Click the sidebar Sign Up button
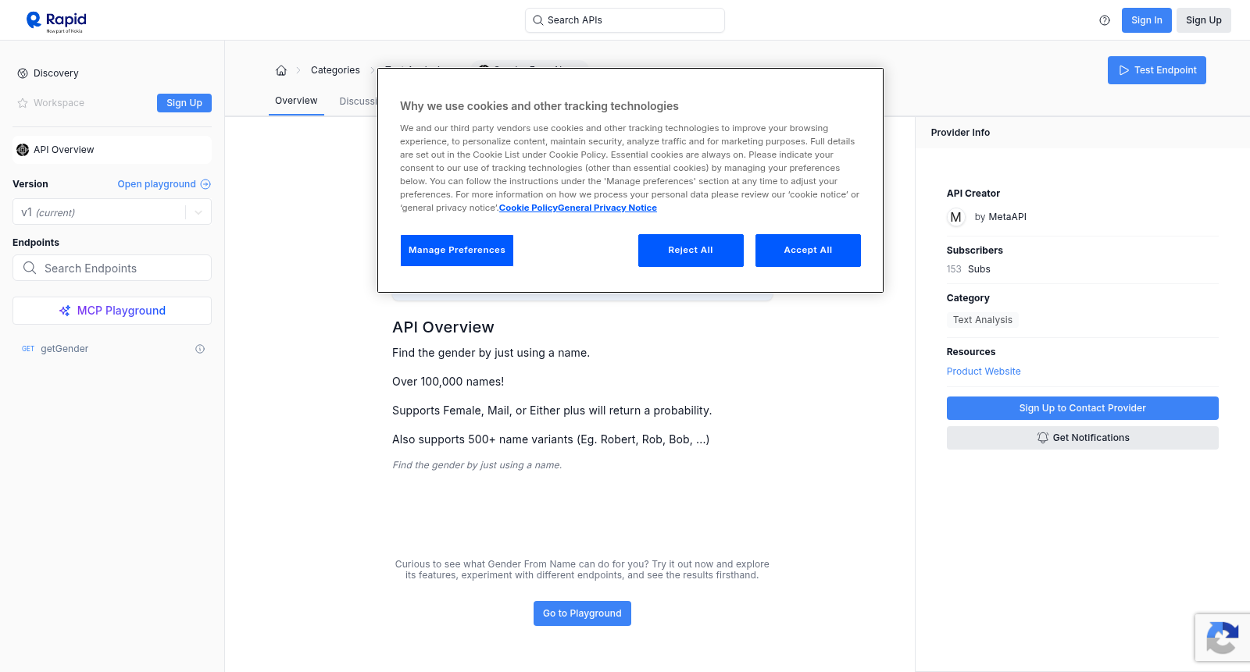 [x=184, y=103]
